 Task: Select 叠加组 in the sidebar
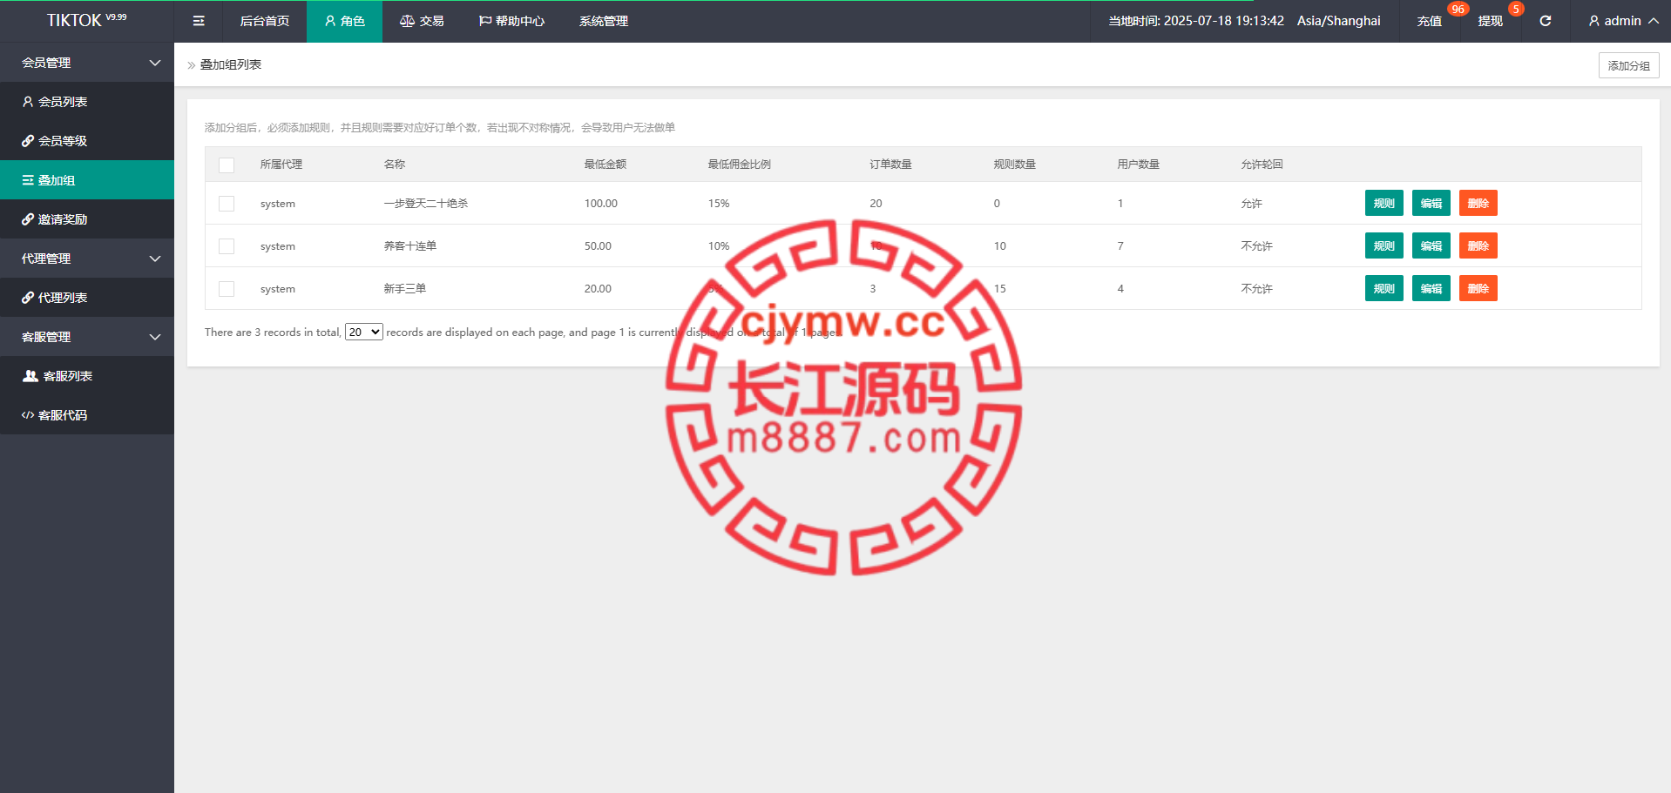click(x=87, y=180)
